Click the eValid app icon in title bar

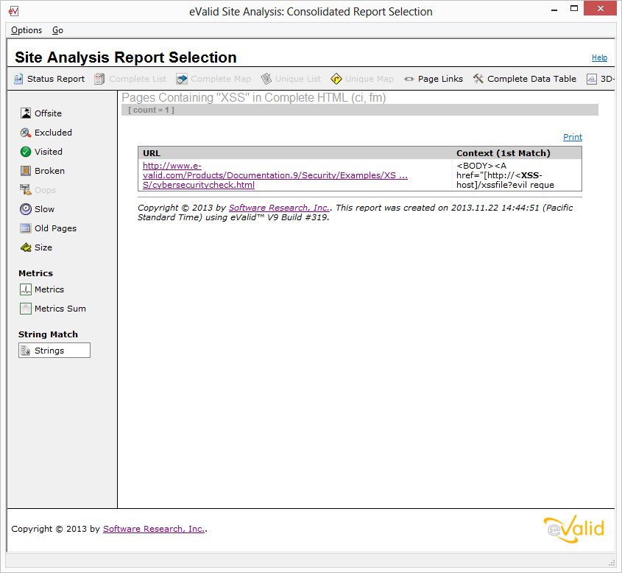coord(13,11)
